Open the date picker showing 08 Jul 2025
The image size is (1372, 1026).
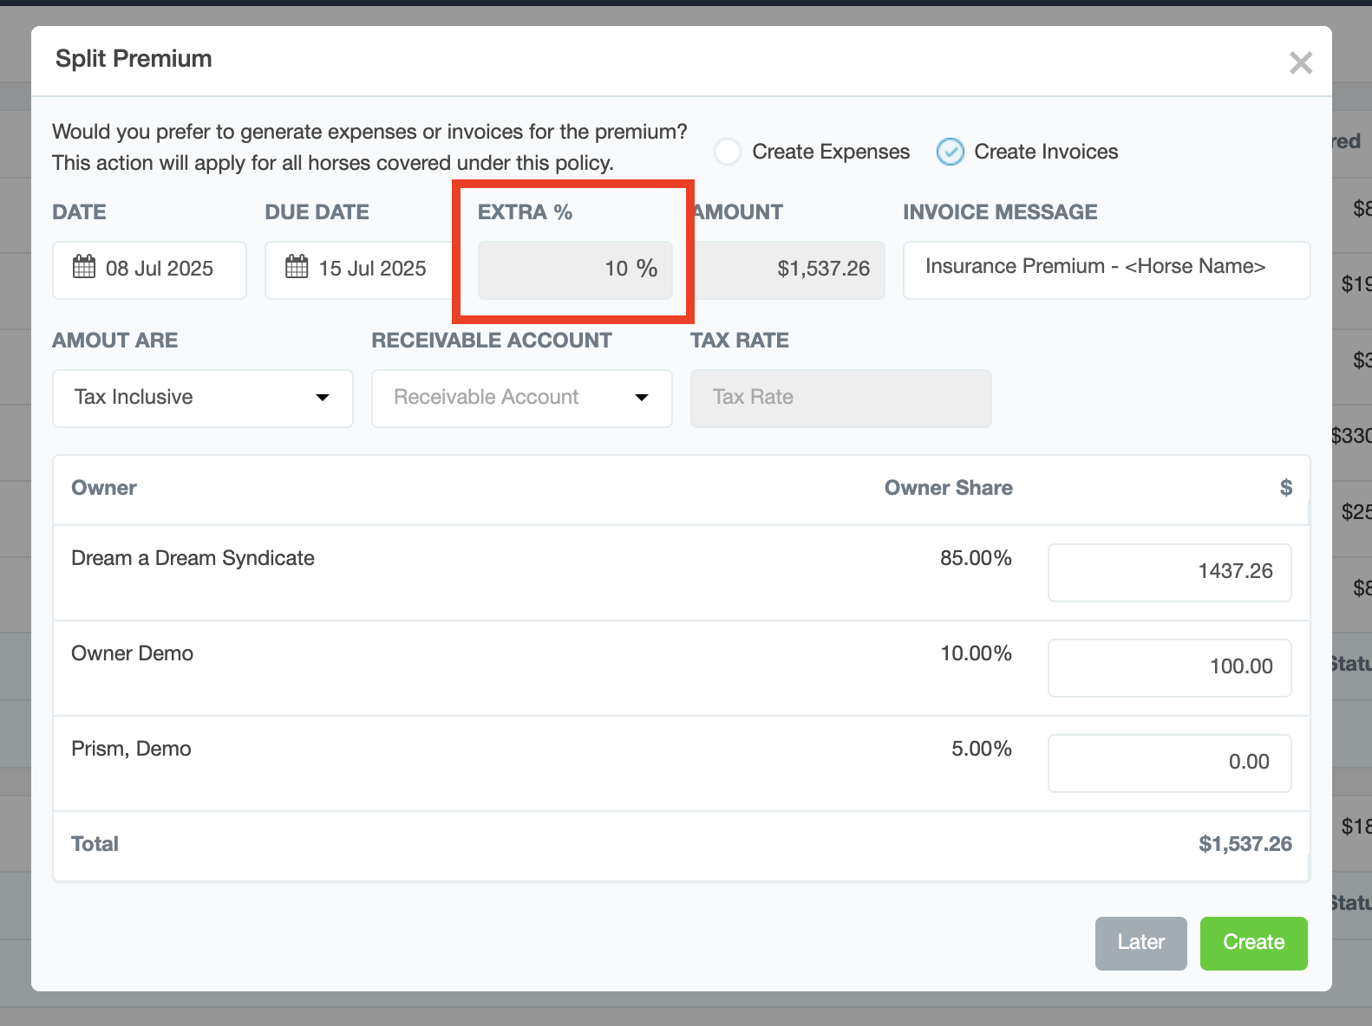pos(160,269)
